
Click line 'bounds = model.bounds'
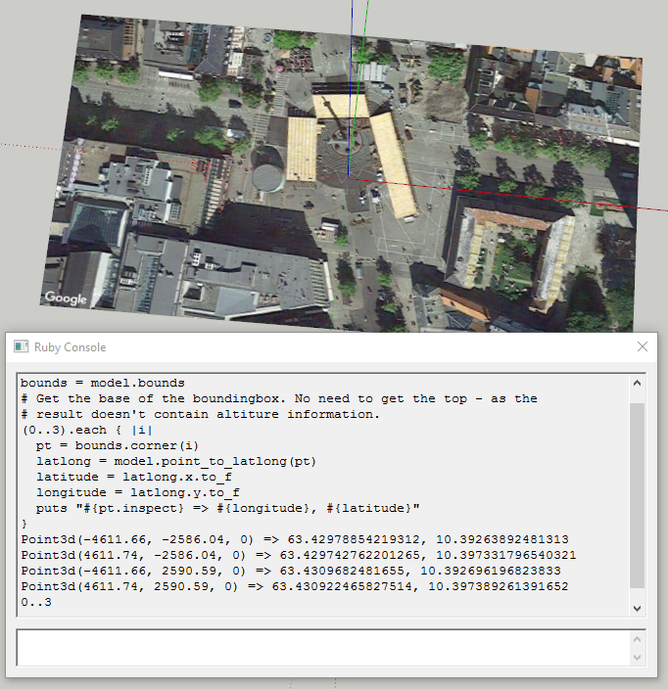tap(103, 384)
